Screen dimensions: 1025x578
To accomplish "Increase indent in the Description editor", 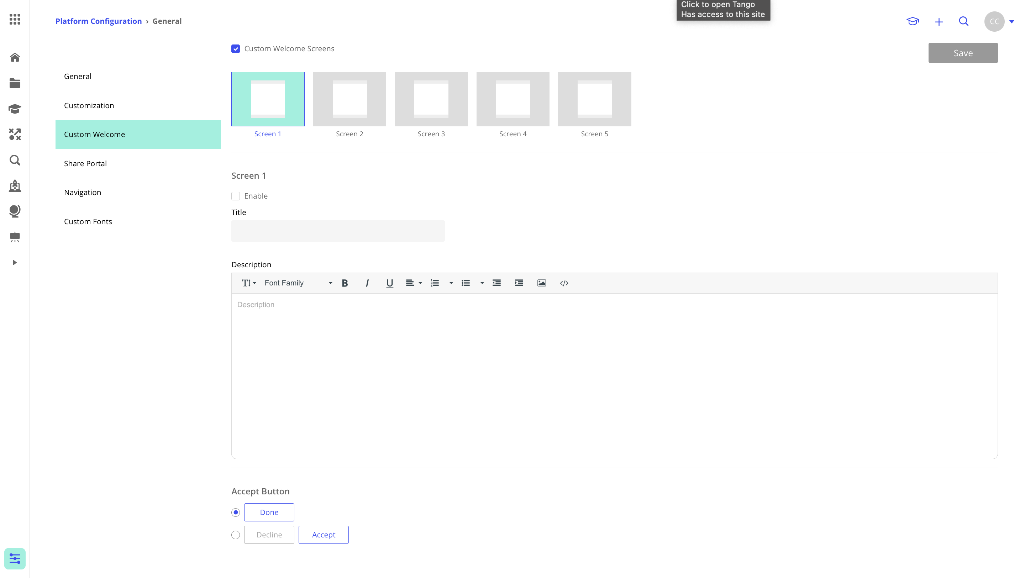I will click(x=519, y=283).
